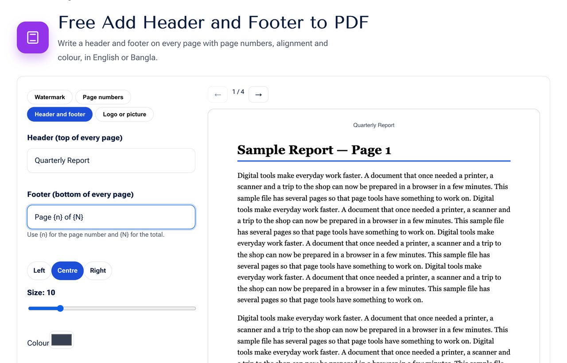Click the Size: 10 label
This screenshot has height=363, width=567.
[x=41, y=293]
